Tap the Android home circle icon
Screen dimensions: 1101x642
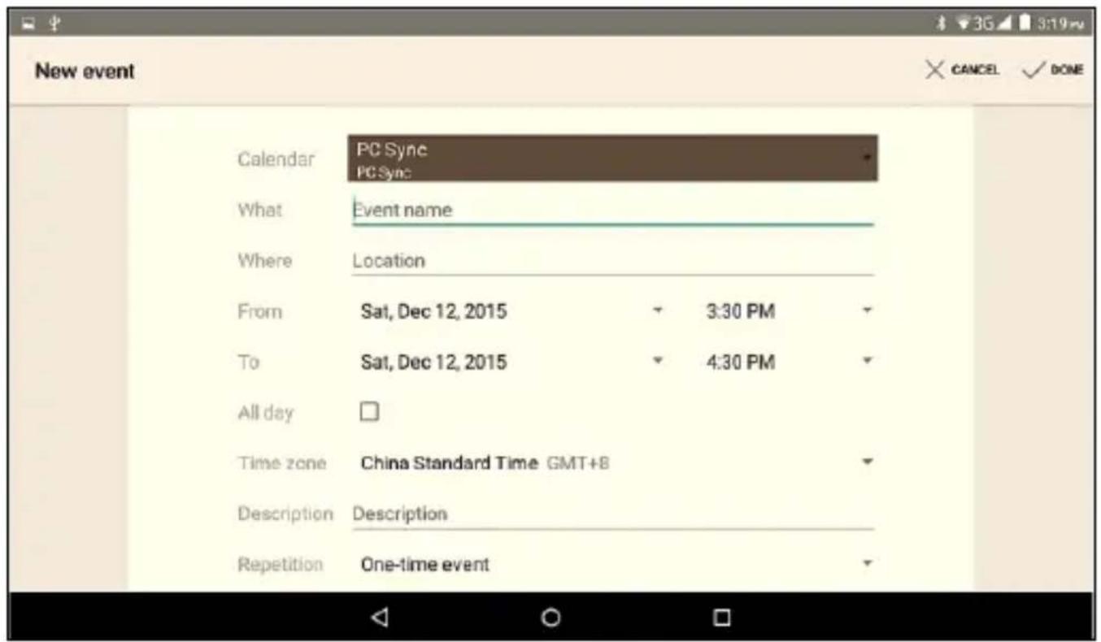tap(550, 616)
